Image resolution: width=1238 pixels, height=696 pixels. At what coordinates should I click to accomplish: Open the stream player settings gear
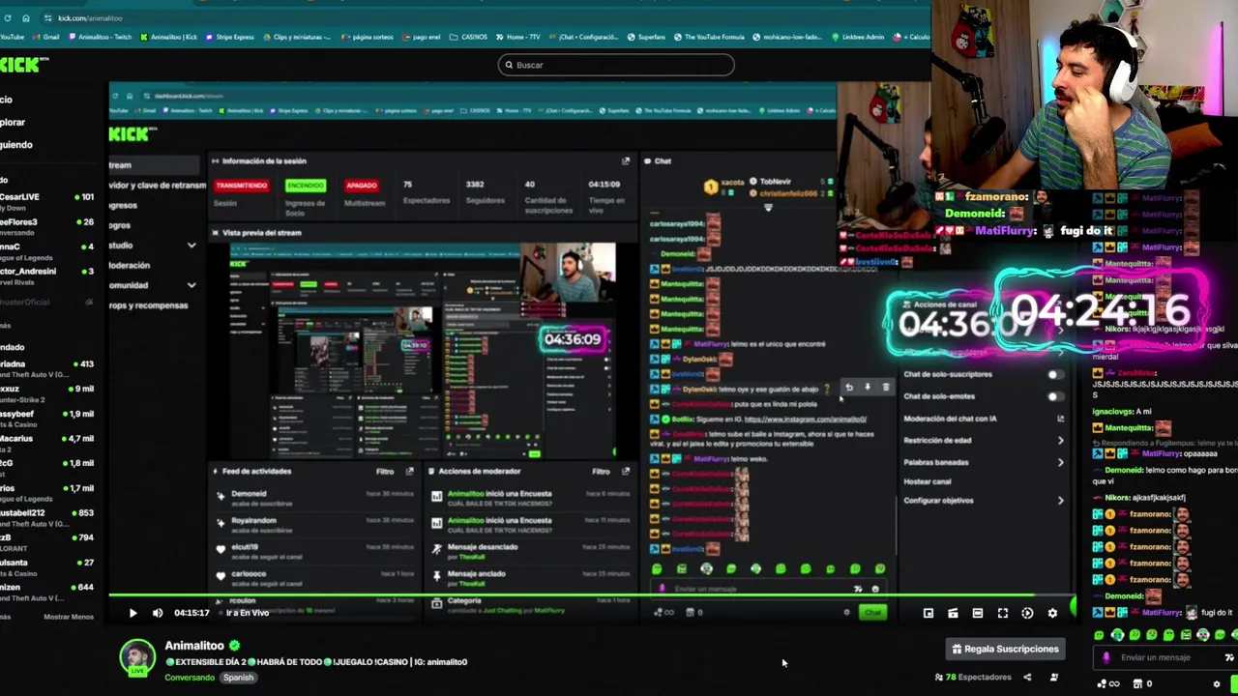(x=1052, y=613)
